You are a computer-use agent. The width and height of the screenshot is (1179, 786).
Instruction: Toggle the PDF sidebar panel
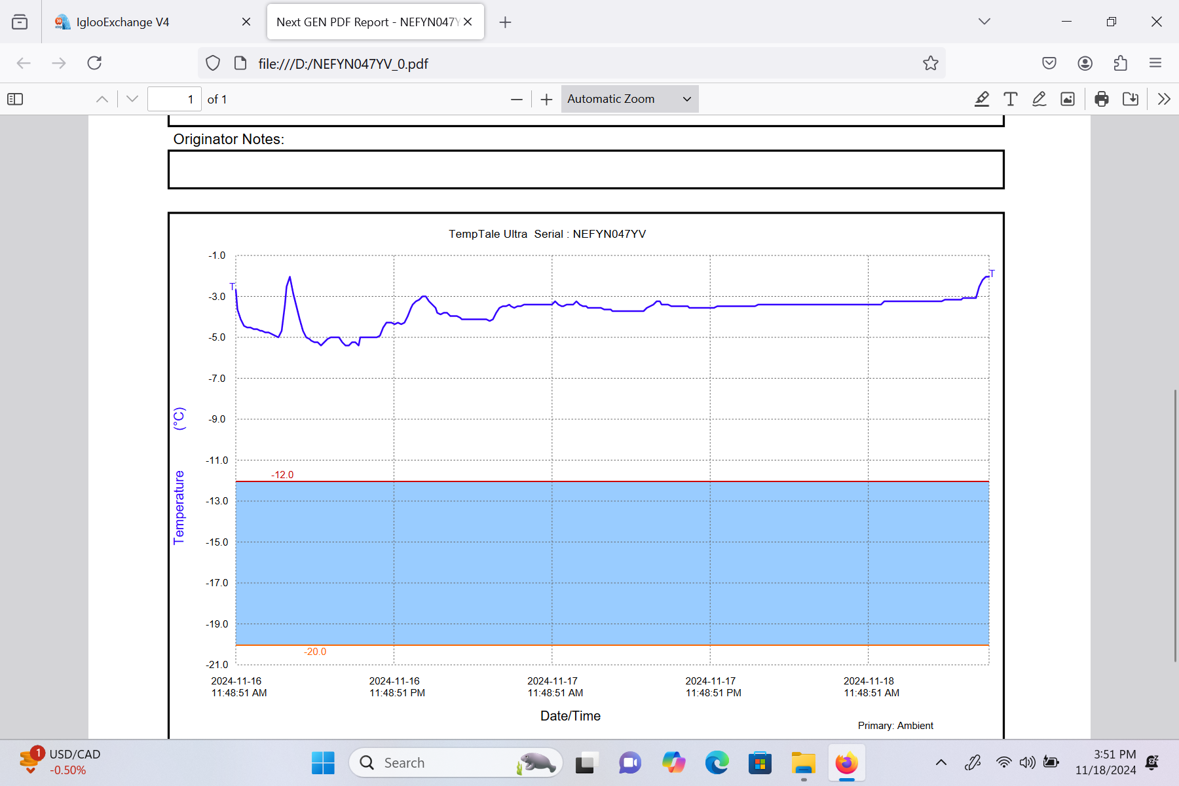click(15, 99)
